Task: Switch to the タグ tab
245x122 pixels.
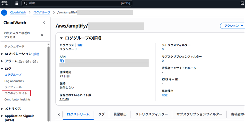Action: 101,114
